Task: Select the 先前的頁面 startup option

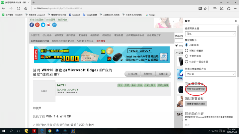Action: (x=187, y=56)
